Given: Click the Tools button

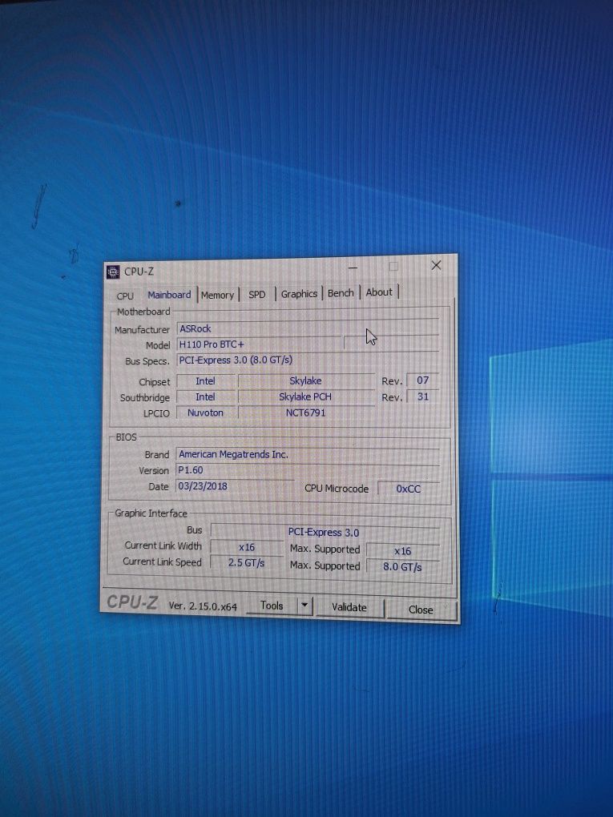Looking at the screenshot, I should (271, 606).
